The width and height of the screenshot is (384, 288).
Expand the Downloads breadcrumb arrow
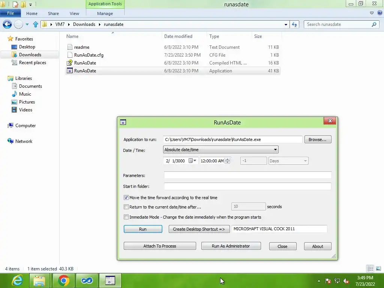[x=100, y=24]
